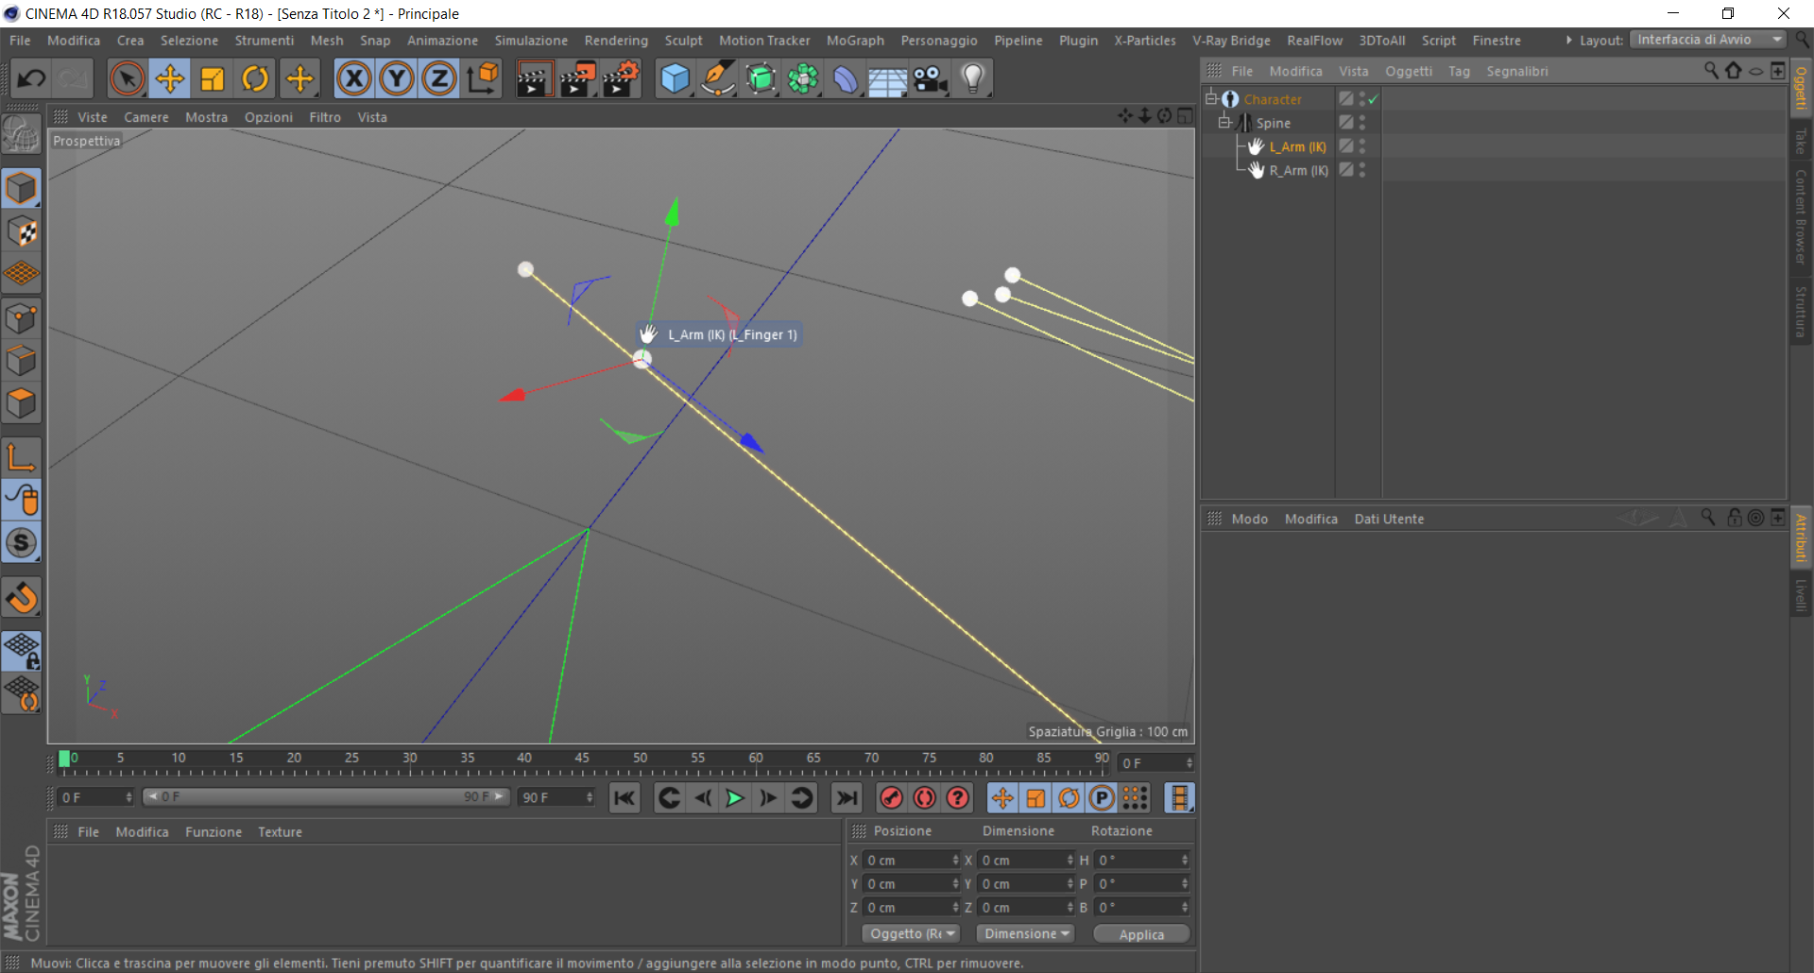Open the Layout dropdown Interfaccia di Avvio

tap(1707, 40)
